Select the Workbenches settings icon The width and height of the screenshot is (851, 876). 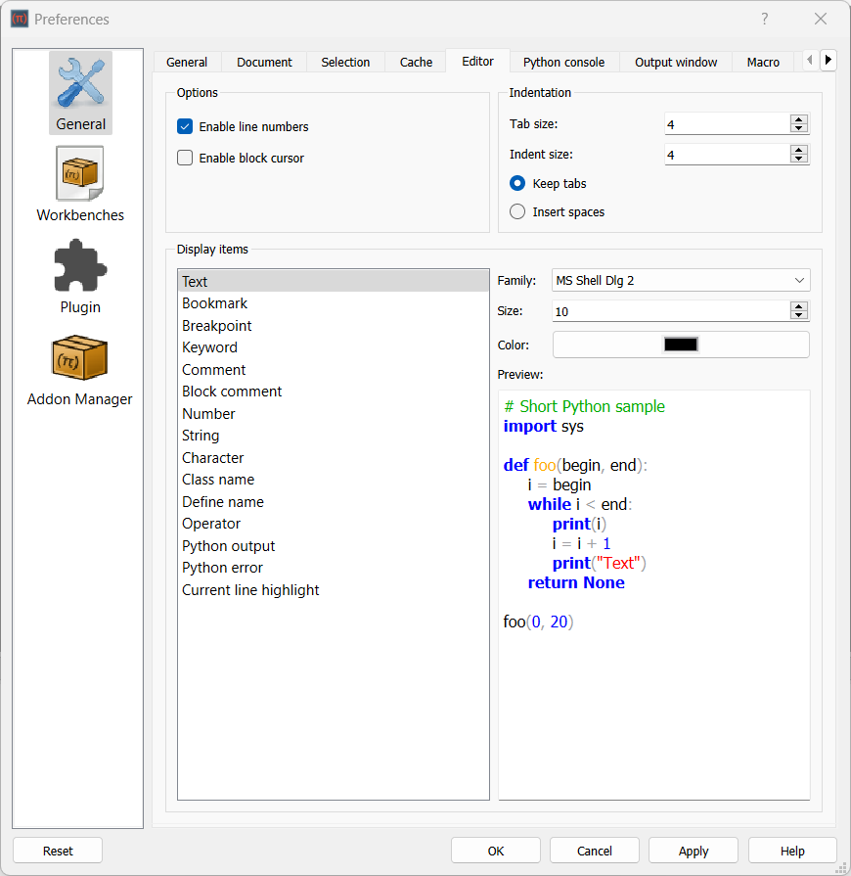[80, 173]
